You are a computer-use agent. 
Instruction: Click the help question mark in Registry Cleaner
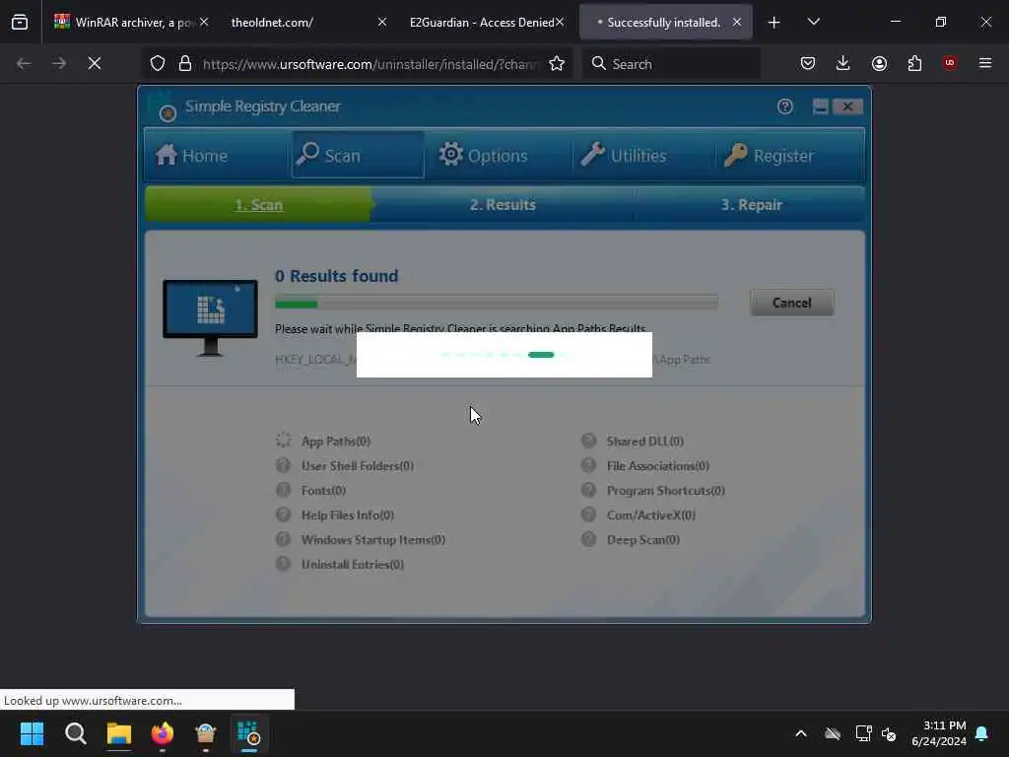(784, 106)
